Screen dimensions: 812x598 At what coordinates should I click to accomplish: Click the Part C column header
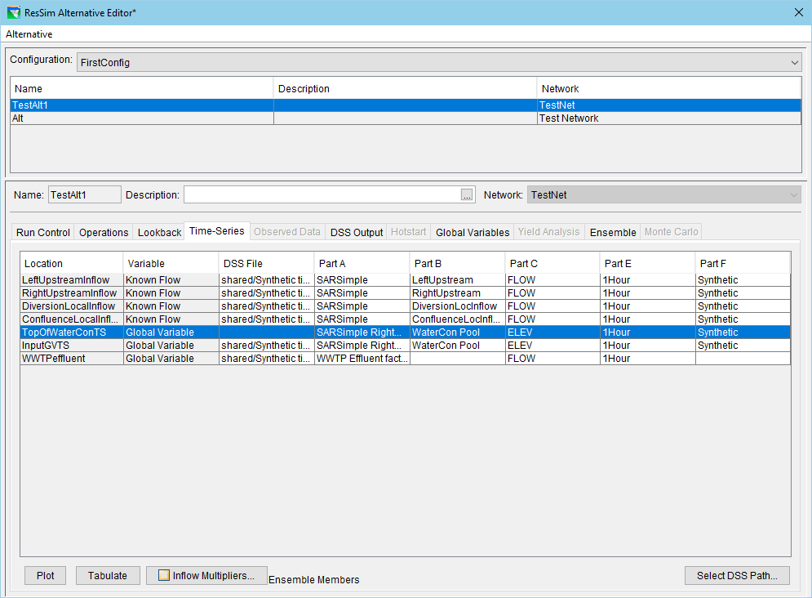pos(552,263)
